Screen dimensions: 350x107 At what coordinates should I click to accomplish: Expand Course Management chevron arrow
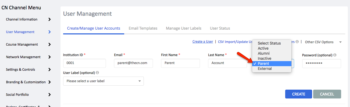click(x=49, y=44)
